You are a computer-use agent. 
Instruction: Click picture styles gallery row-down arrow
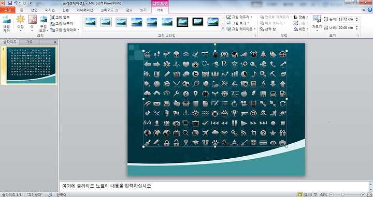[x=223, y=23]
